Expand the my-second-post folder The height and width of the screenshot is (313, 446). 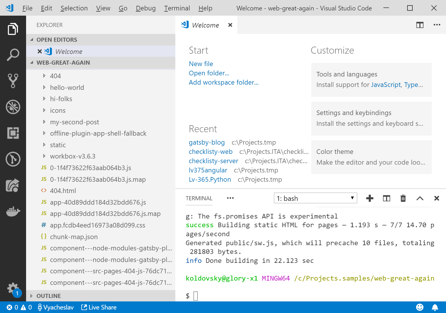tap(101, 122)
